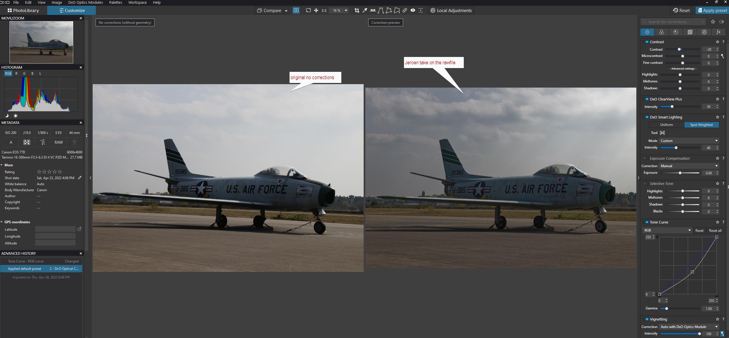The height and width of the screenshot is (338, 729).
Task: Collapse the More metadata section
Action: coord(2,165)
